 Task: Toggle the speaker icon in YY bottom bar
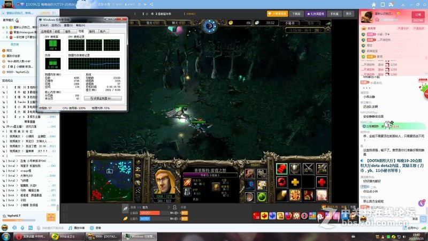point(14,228)
